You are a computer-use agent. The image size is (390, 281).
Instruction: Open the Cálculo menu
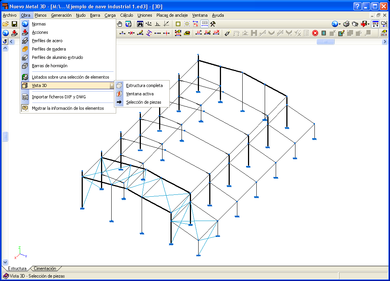coord(126,15)
